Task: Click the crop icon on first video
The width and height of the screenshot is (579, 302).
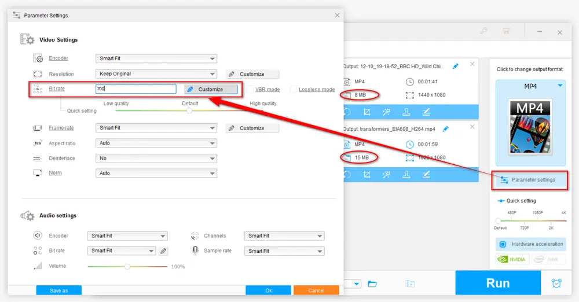Action: [367, 112]
